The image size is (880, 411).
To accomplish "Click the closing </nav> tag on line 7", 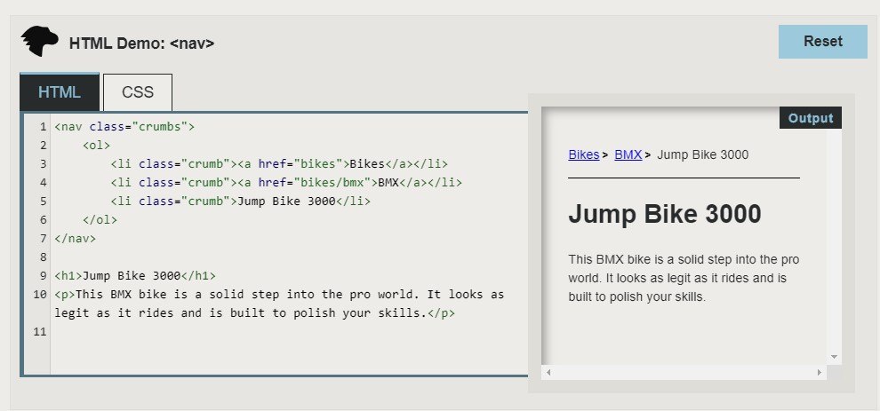I will click(76, 238).
